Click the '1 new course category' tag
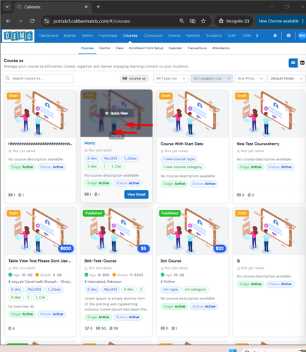The width and height of the screenshot is (306, 352). [183, 167]
